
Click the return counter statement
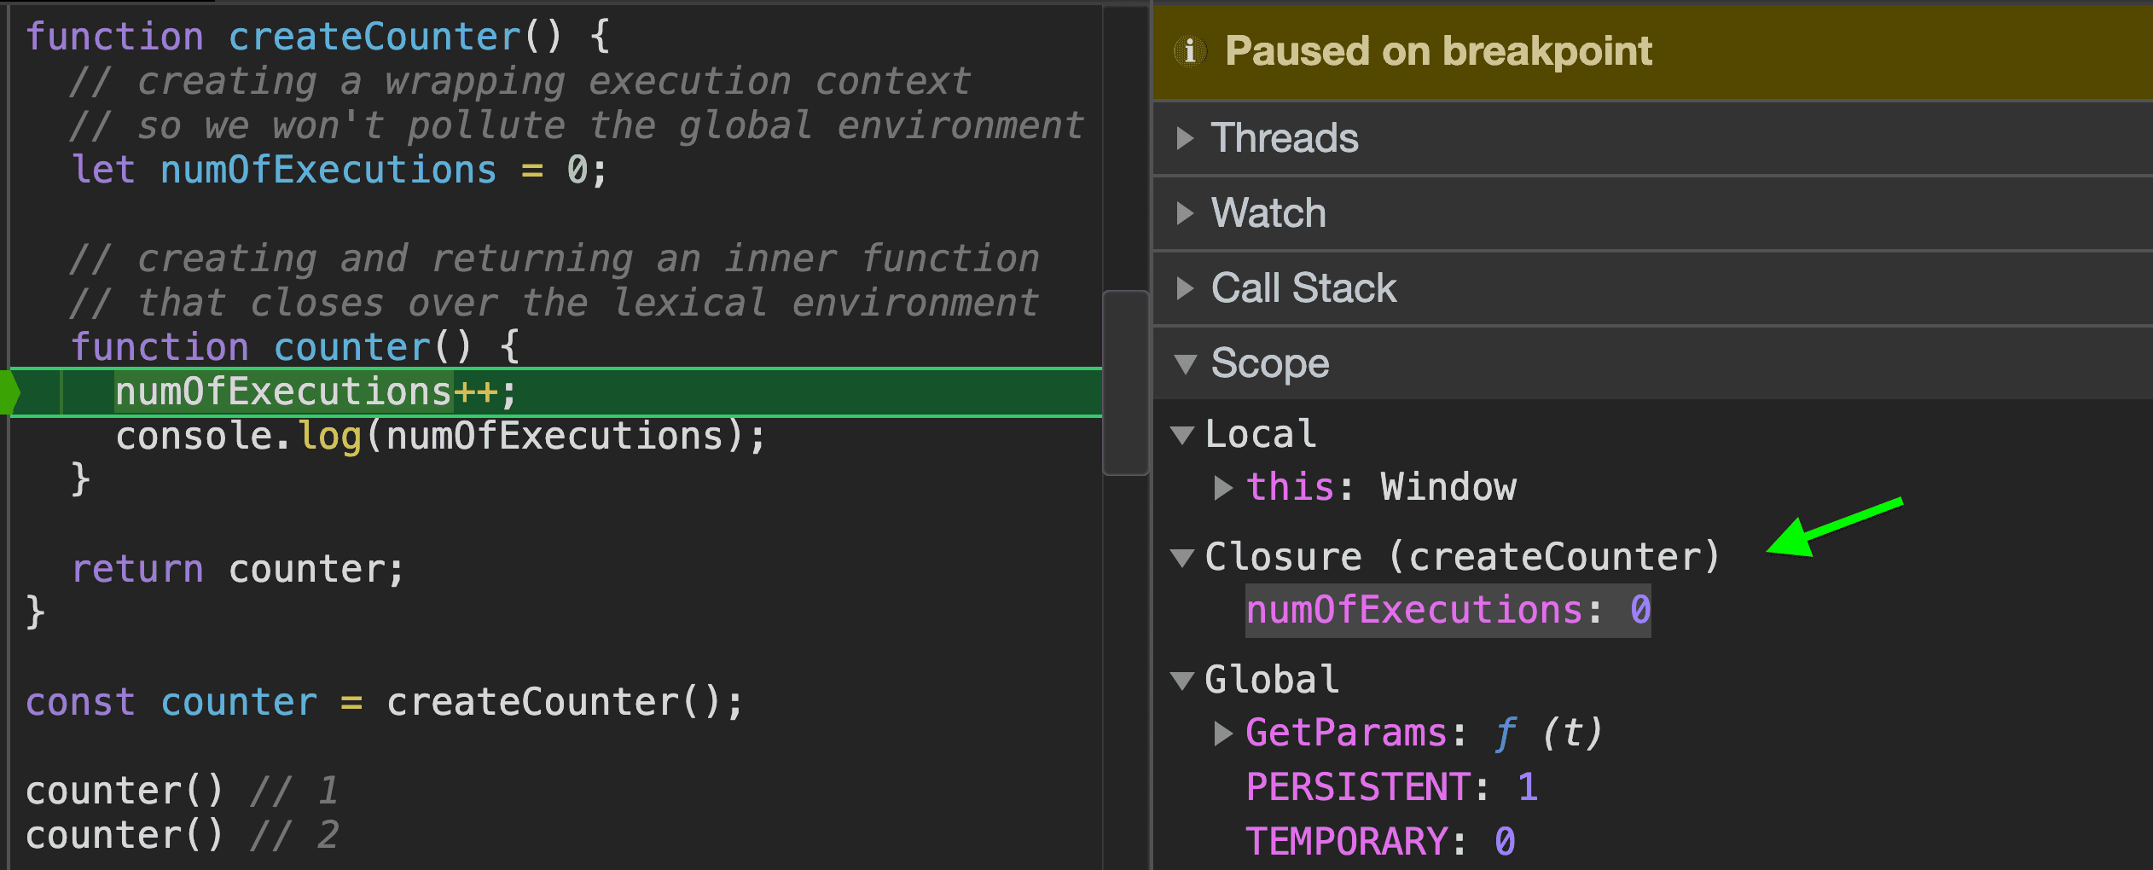click(237, 569)
